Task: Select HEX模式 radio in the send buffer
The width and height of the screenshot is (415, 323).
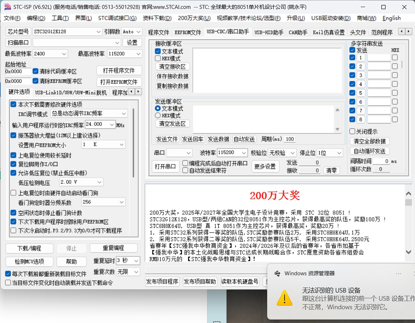Action: [158, 115]
